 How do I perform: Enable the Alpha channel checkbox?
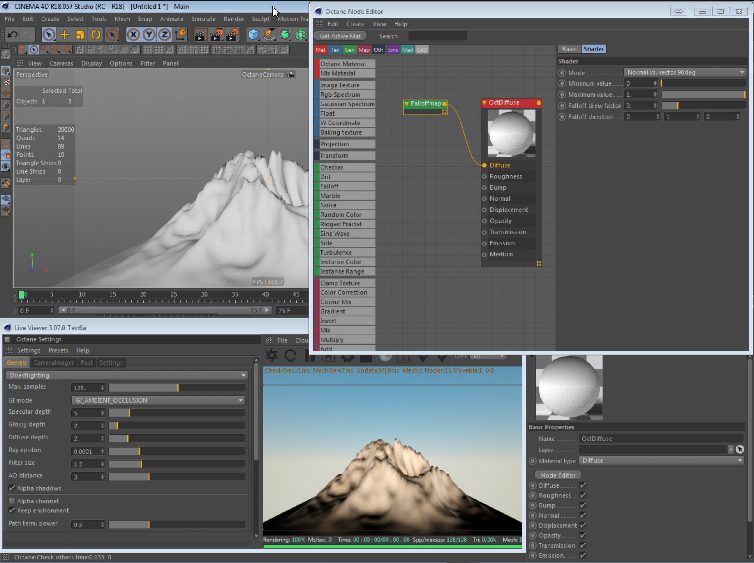click(12, 501)
